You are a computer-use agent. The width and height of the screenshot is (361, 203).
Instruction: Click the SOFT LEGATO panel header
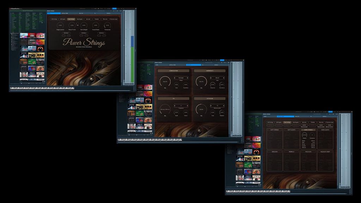pos(292,130)
